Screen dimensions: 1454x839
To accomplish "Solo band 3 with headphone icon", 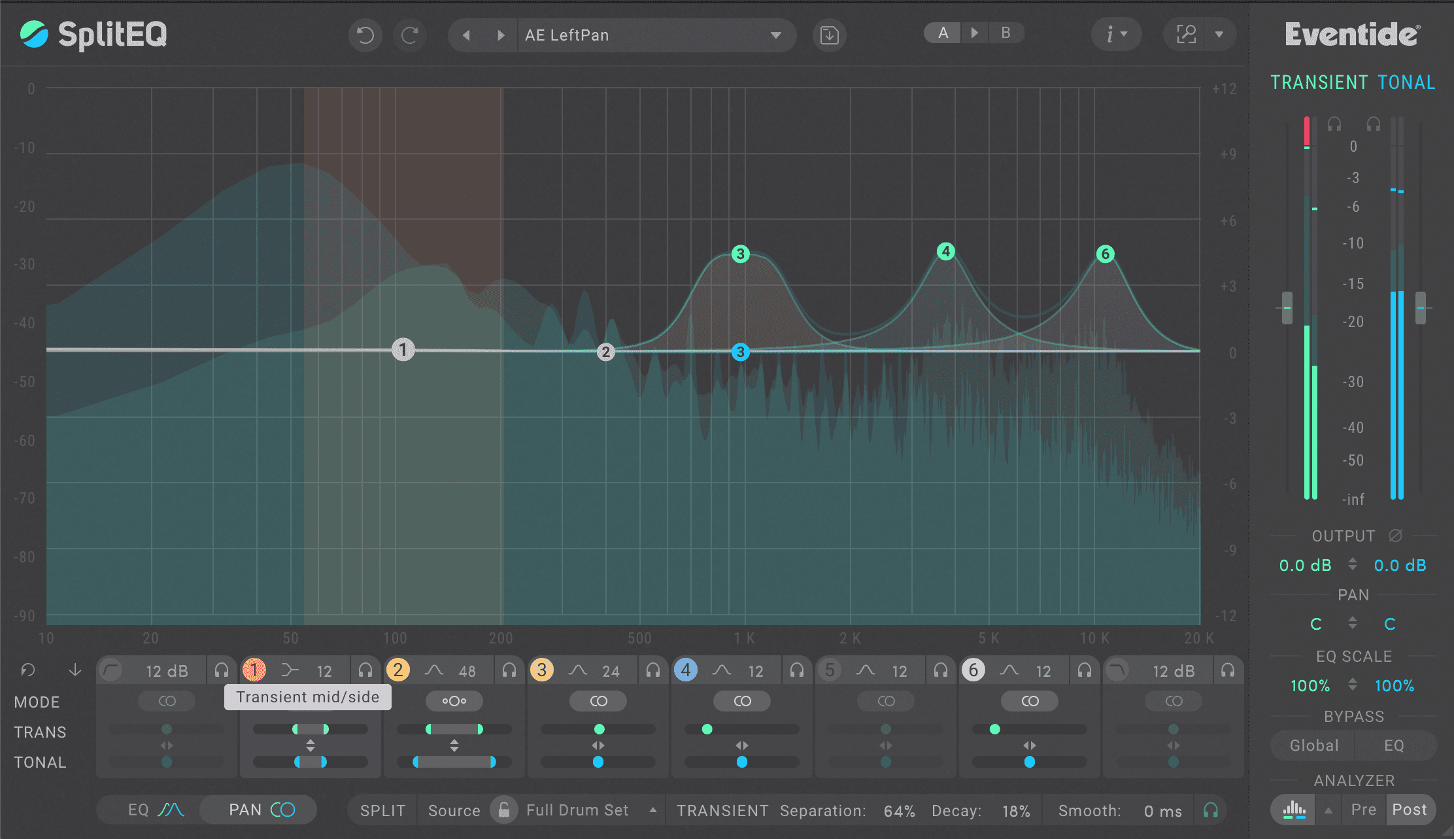I will (x=653, y=670).
